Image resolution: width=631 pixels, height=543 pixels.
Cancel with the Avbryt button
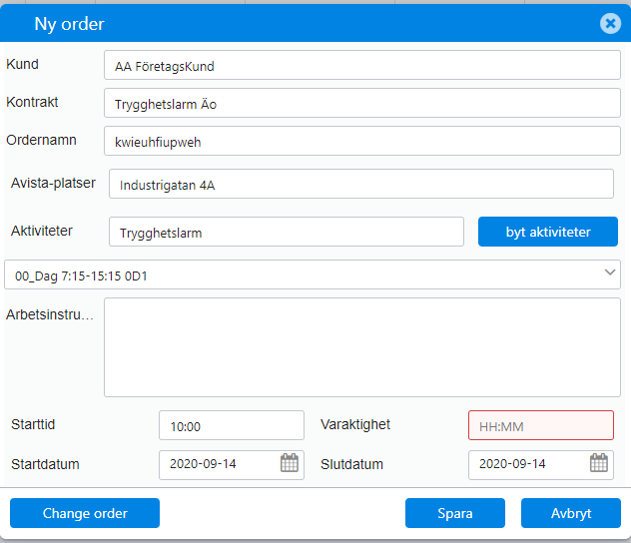coord(571,513)
